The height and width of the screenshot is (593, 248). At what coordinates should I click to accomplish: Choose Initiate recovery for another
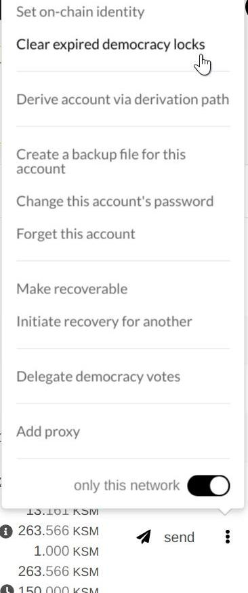coord(104,322)
